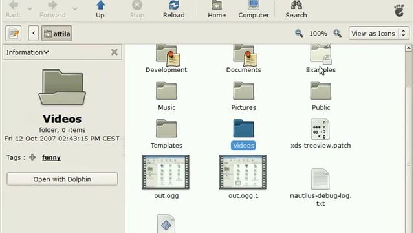Click the funny tag link

pos(51,157)
